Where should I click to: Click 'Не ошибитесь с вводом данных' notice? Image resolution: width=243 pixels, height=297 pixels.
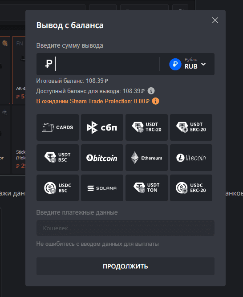tap(97, 244)
